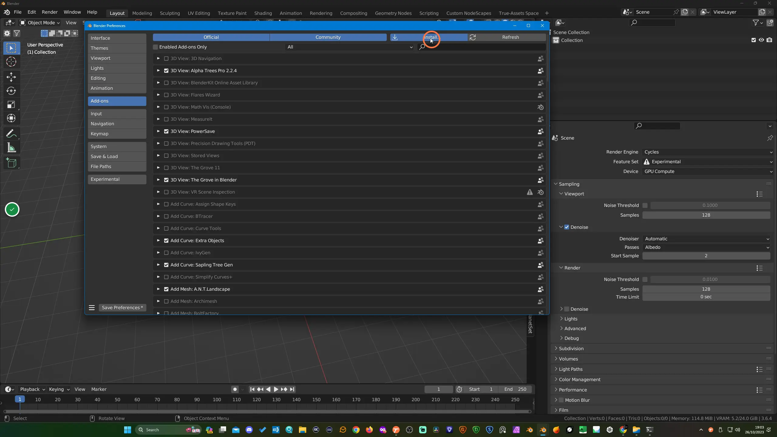Image resolution: width=777 pixels, height=437 pixels.
Task: Select the Annotate pencil tool
Action: pyautogui.click(x=11, y=134)
